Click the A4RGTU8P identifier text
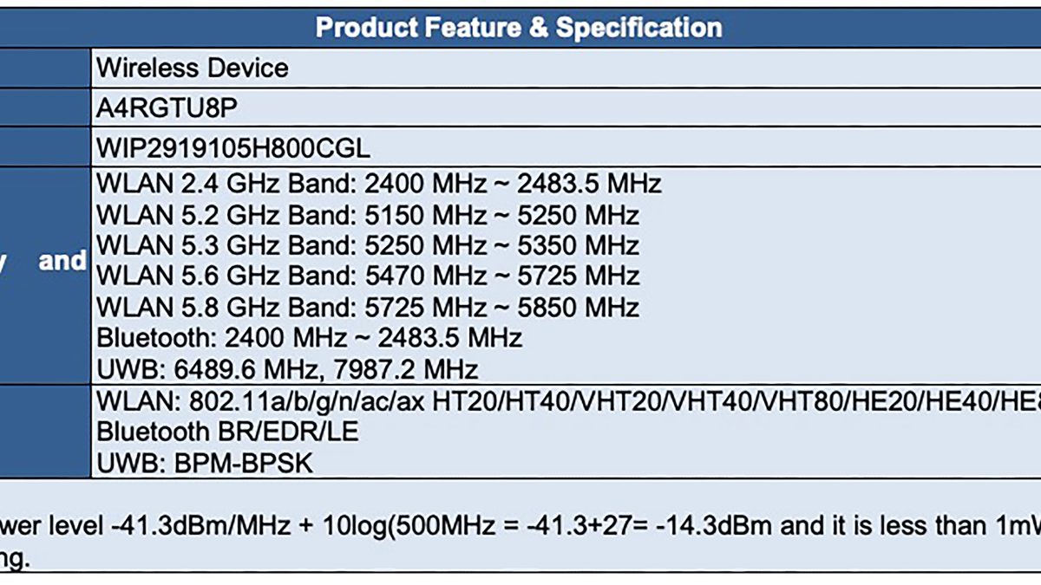This screenshot has width=1041, height=585. (x=167, y=108)
